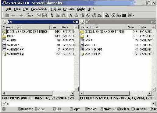The height and width of the screenshot is (113, 157).
Task: Open the Options menu
Action: (x=69, y=9)
